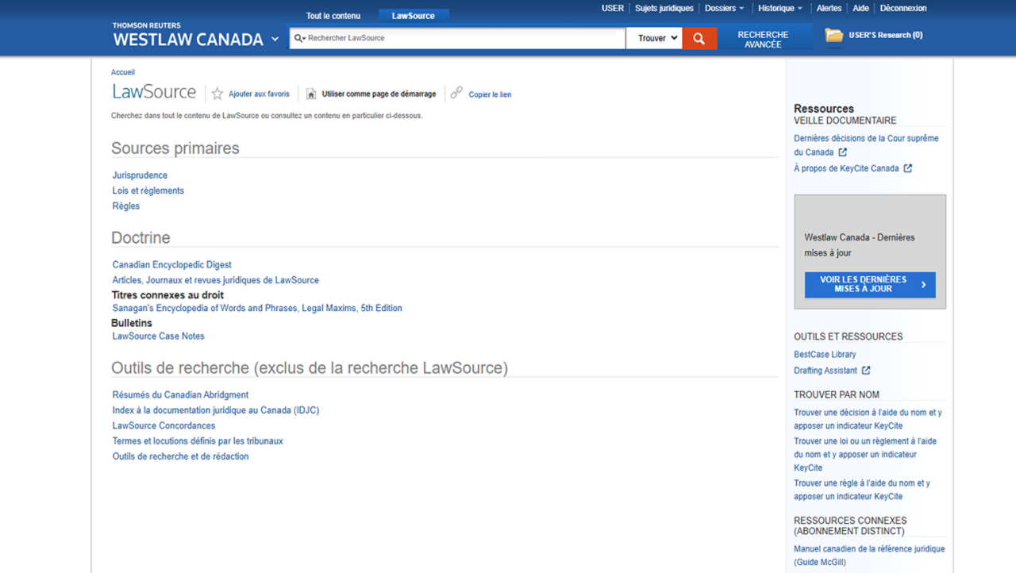Click the star icon beside Ajouter aux favoris
The height and width of the screenshot is (573, 1016).
(216, 93)
